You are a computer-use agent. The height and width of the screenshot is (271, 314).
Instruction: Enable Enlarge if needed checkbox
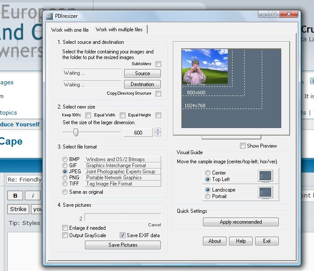click(65, 228)
